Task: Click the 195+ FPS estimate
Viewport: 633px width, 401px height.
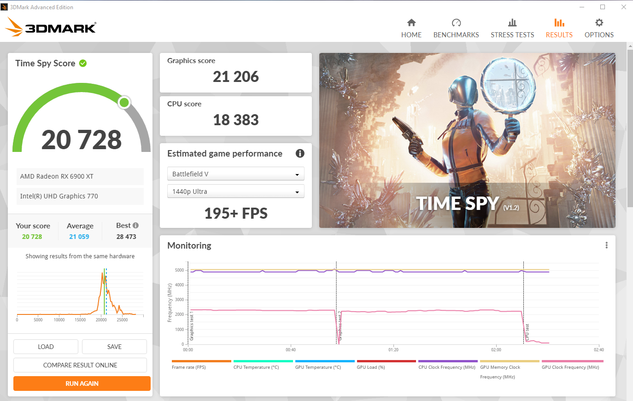Action: pyautogui.click(x=236, y=213)
